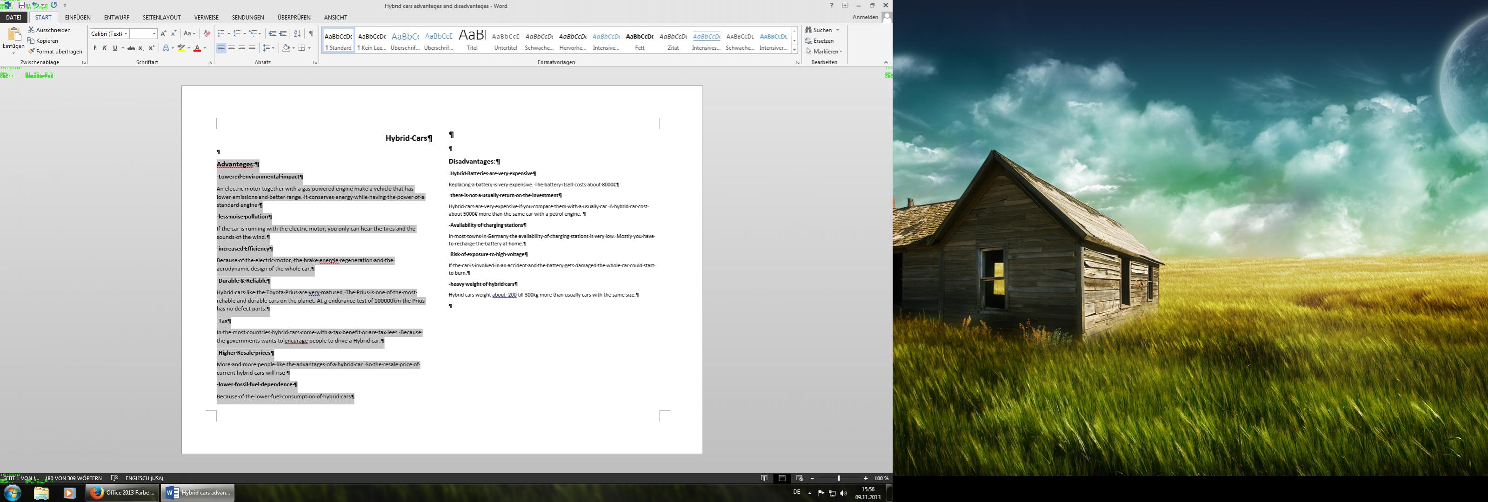Viewport: 1488px width, 502px height.
Task: Center align the paragraph text
Action: click(x=231, y=48)
